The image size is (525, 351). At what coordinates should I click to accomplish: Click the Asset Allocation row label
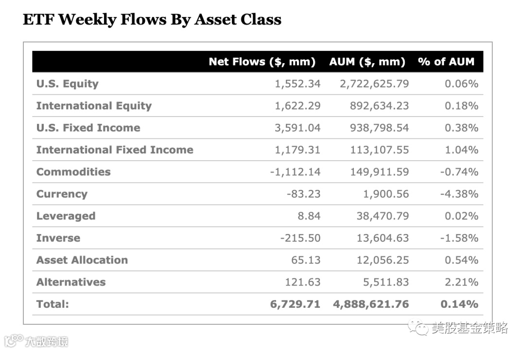[82, 260]
